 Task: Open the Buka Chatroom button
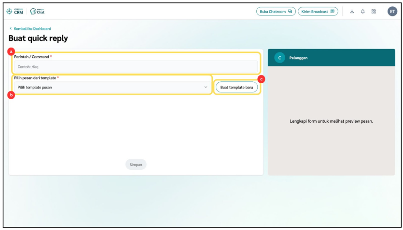point(276,12)
